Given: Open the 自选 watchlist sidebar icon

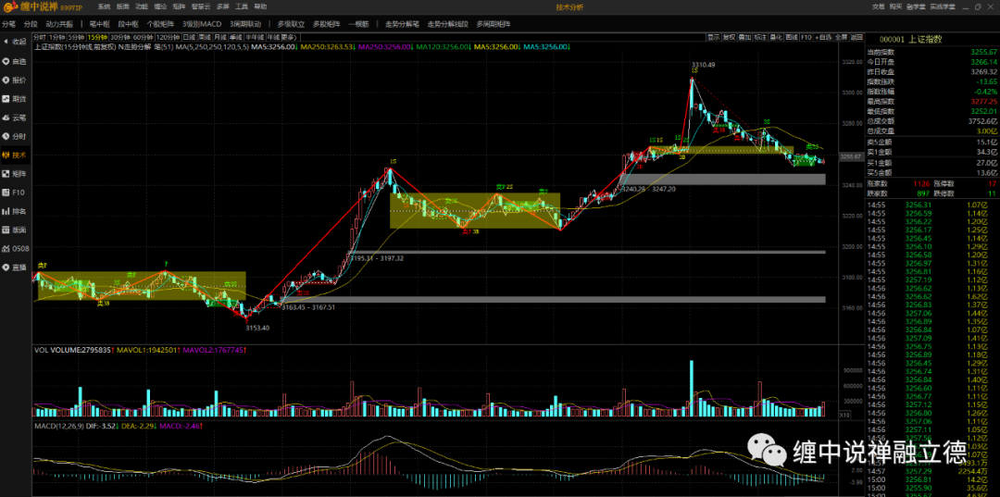Looking at the screenshot, I should pos(16,61).
